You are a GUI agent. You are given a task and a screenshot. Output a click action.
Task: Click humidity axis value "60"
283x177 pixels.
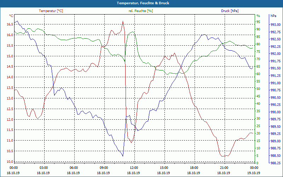click(258, 74)
